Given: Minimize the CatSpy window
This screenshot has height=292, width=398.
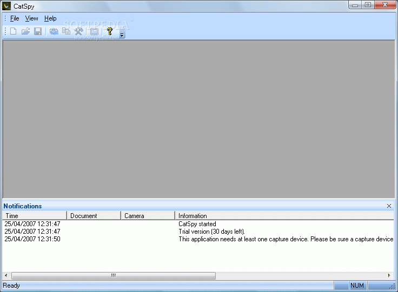Looking at the screenshot, I should pos(355,5).
